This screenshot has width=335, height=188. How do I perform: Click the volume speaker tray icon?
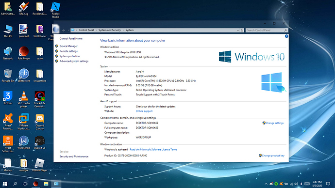(x=296, y=184)
